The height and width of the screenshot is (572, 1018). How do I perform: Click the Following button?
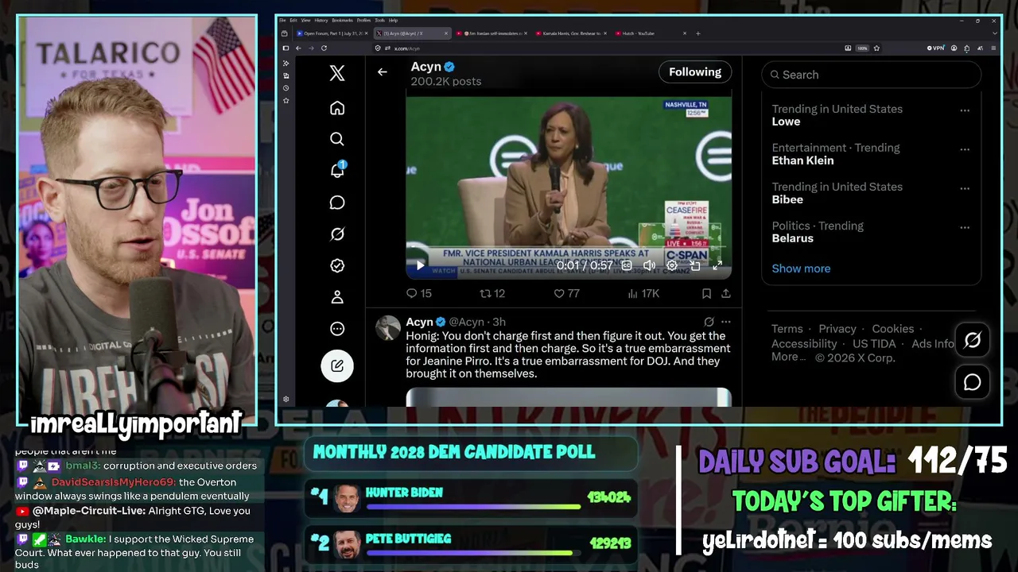tap(695, 71)
